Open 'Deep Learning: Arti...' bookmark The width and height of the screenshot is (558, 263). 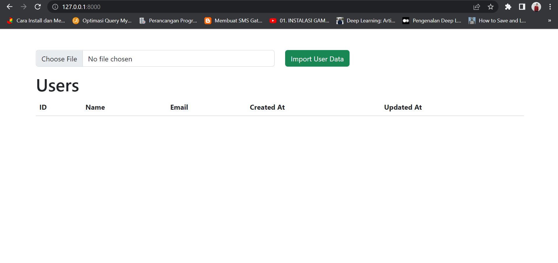click(366, 21)
